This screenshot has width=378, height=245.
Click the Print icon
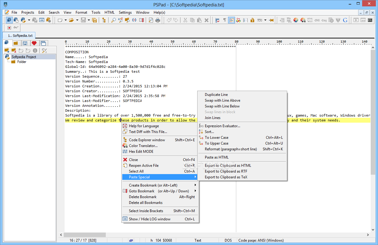(158, 20)
